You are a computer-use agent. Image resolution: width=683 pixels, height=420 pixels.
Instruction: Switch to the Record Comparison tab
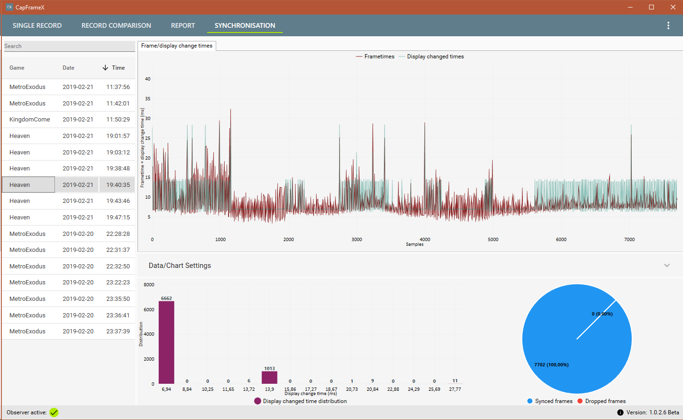[116, 25]
